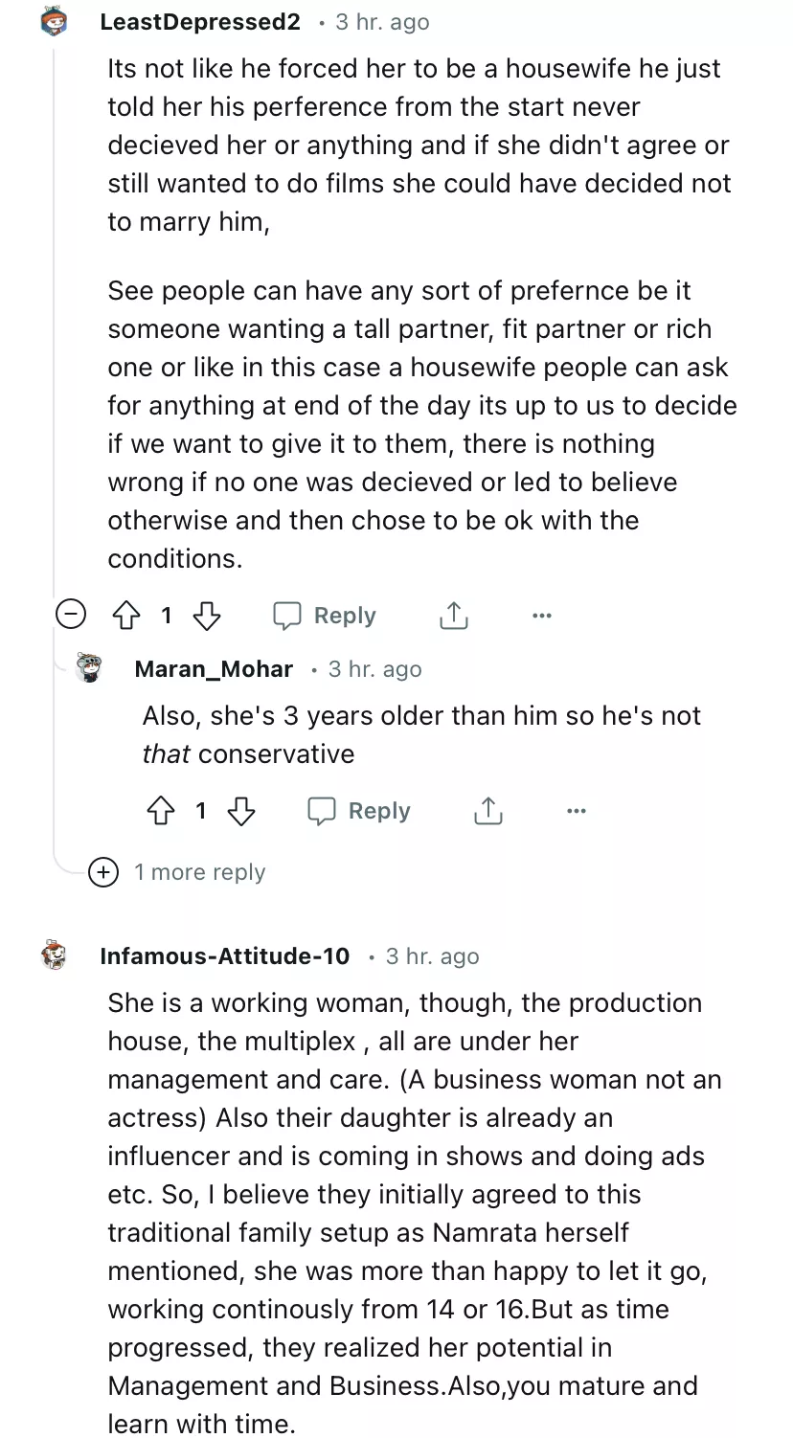Upvote LeastDepressed2's comment
The height and width of the screenshot is (1438, 793).
pos(126,616)
